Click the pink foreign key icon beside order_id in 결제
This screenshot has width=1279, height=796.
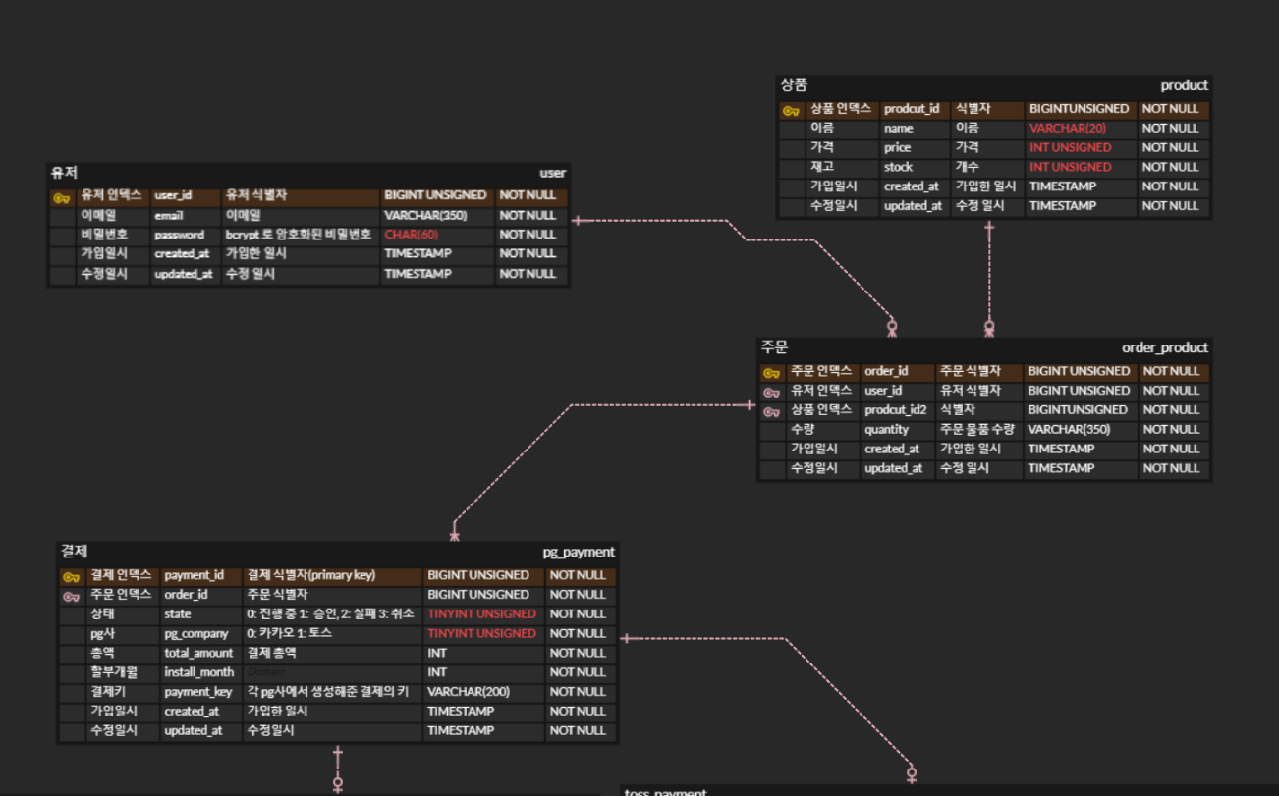69,594
